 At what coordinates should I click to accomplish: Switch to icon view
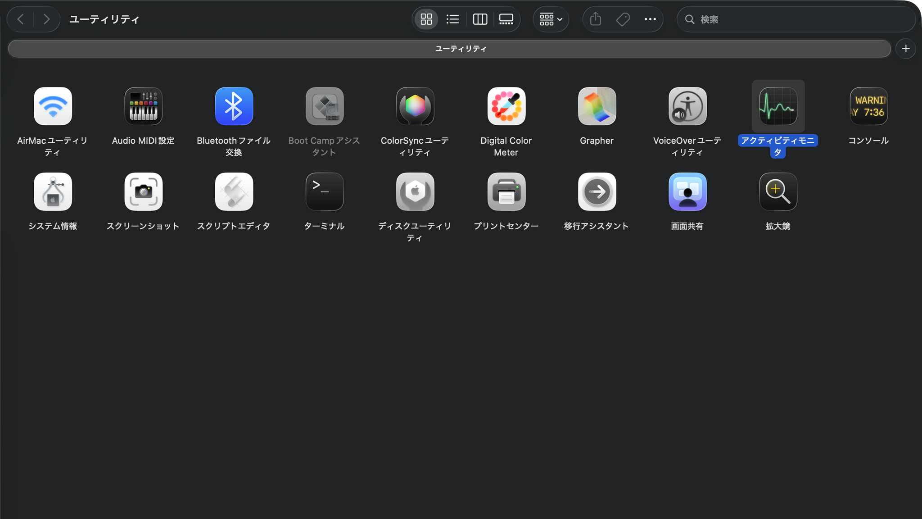[x=426, y=19]
